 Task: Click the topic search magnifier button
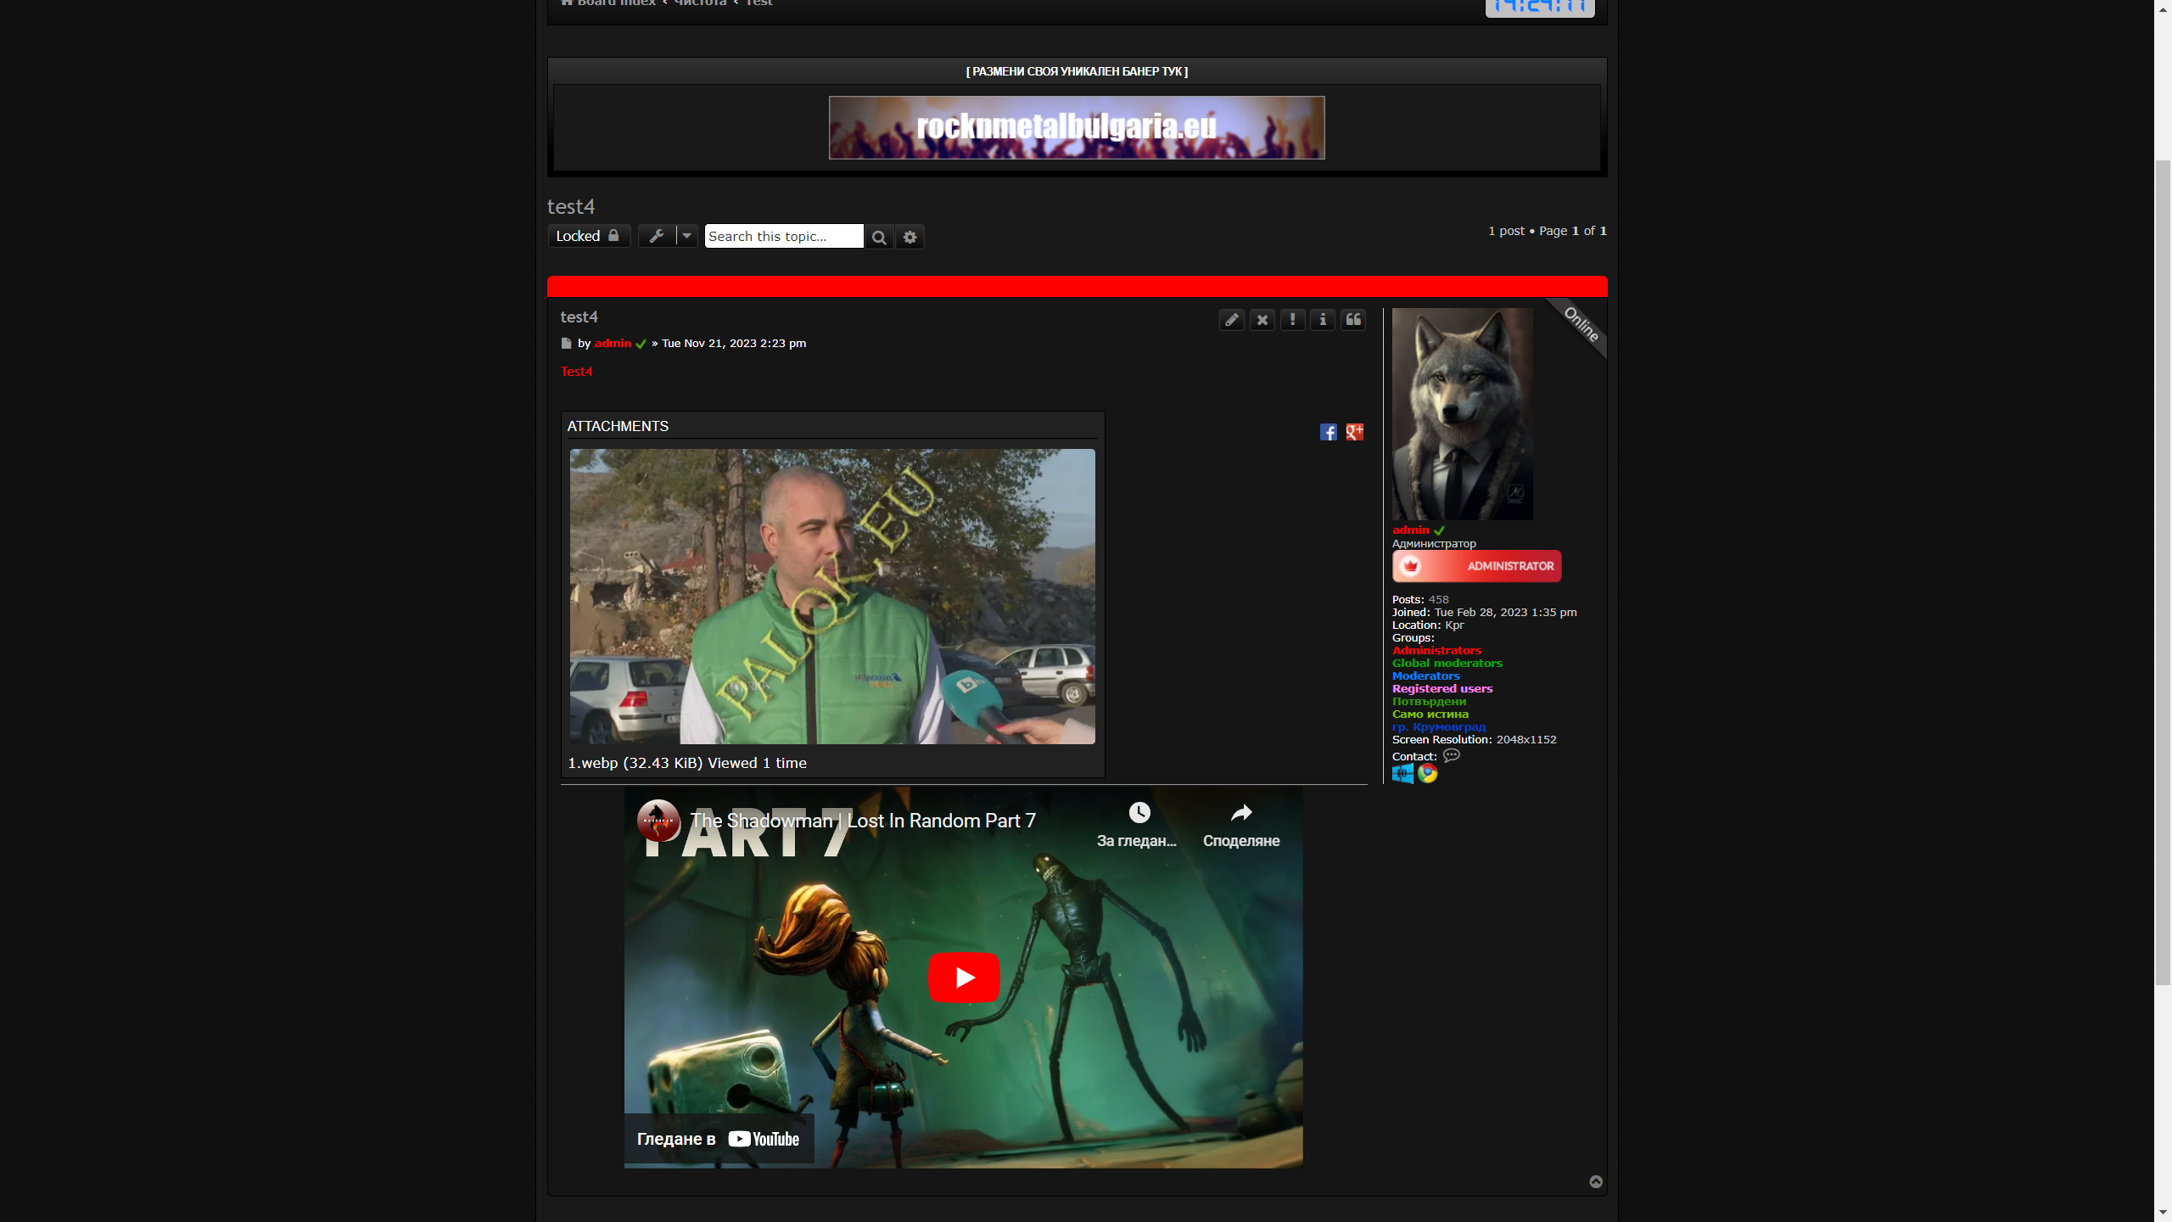tap(879, 237)
